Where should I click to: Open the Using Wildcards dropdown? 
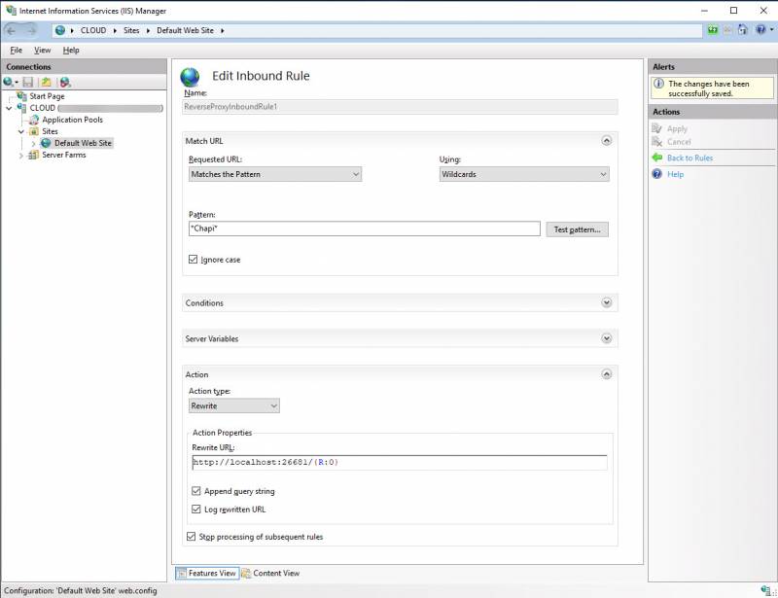click(524, 174)
